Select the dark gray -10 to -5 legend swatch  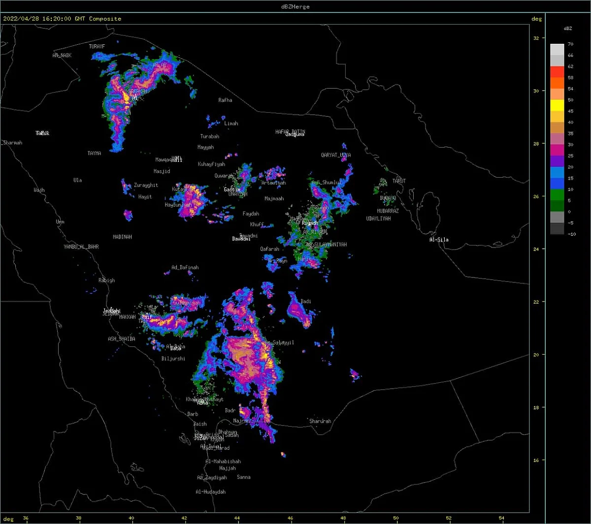[557, 228]
